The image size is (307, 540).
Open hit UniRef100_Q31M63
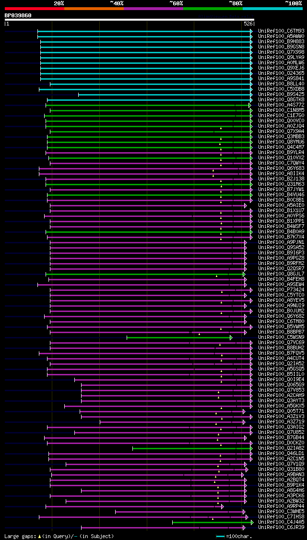click(x=281, y=184)
